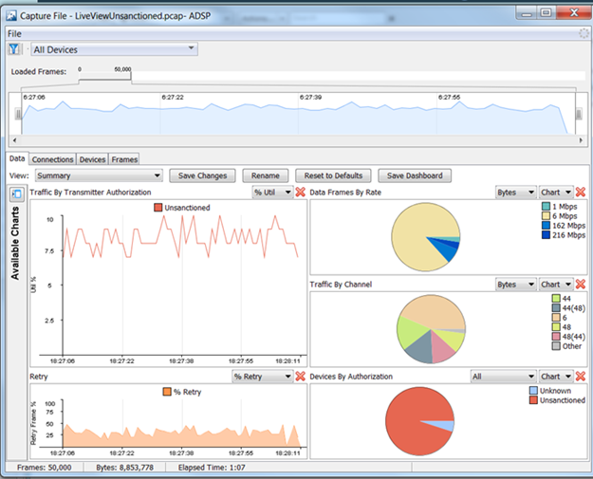593x479 pixels.
Task: Click Reset to Defaults button
Action: (x=333, y=175)
